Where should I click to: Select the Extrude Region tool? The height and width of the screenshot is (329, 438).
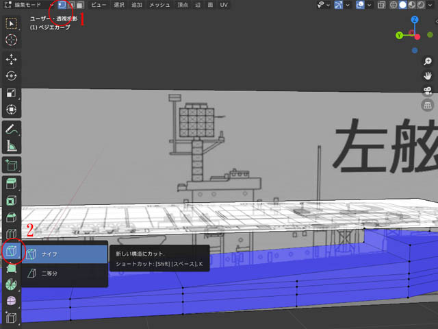tap(12, 184)
